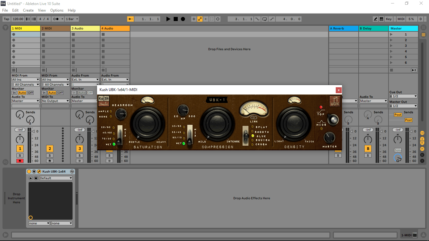Toggle Track Delay visibility (D) button
The height and width of the screenshot is (241, 429).
click(422, 155)
